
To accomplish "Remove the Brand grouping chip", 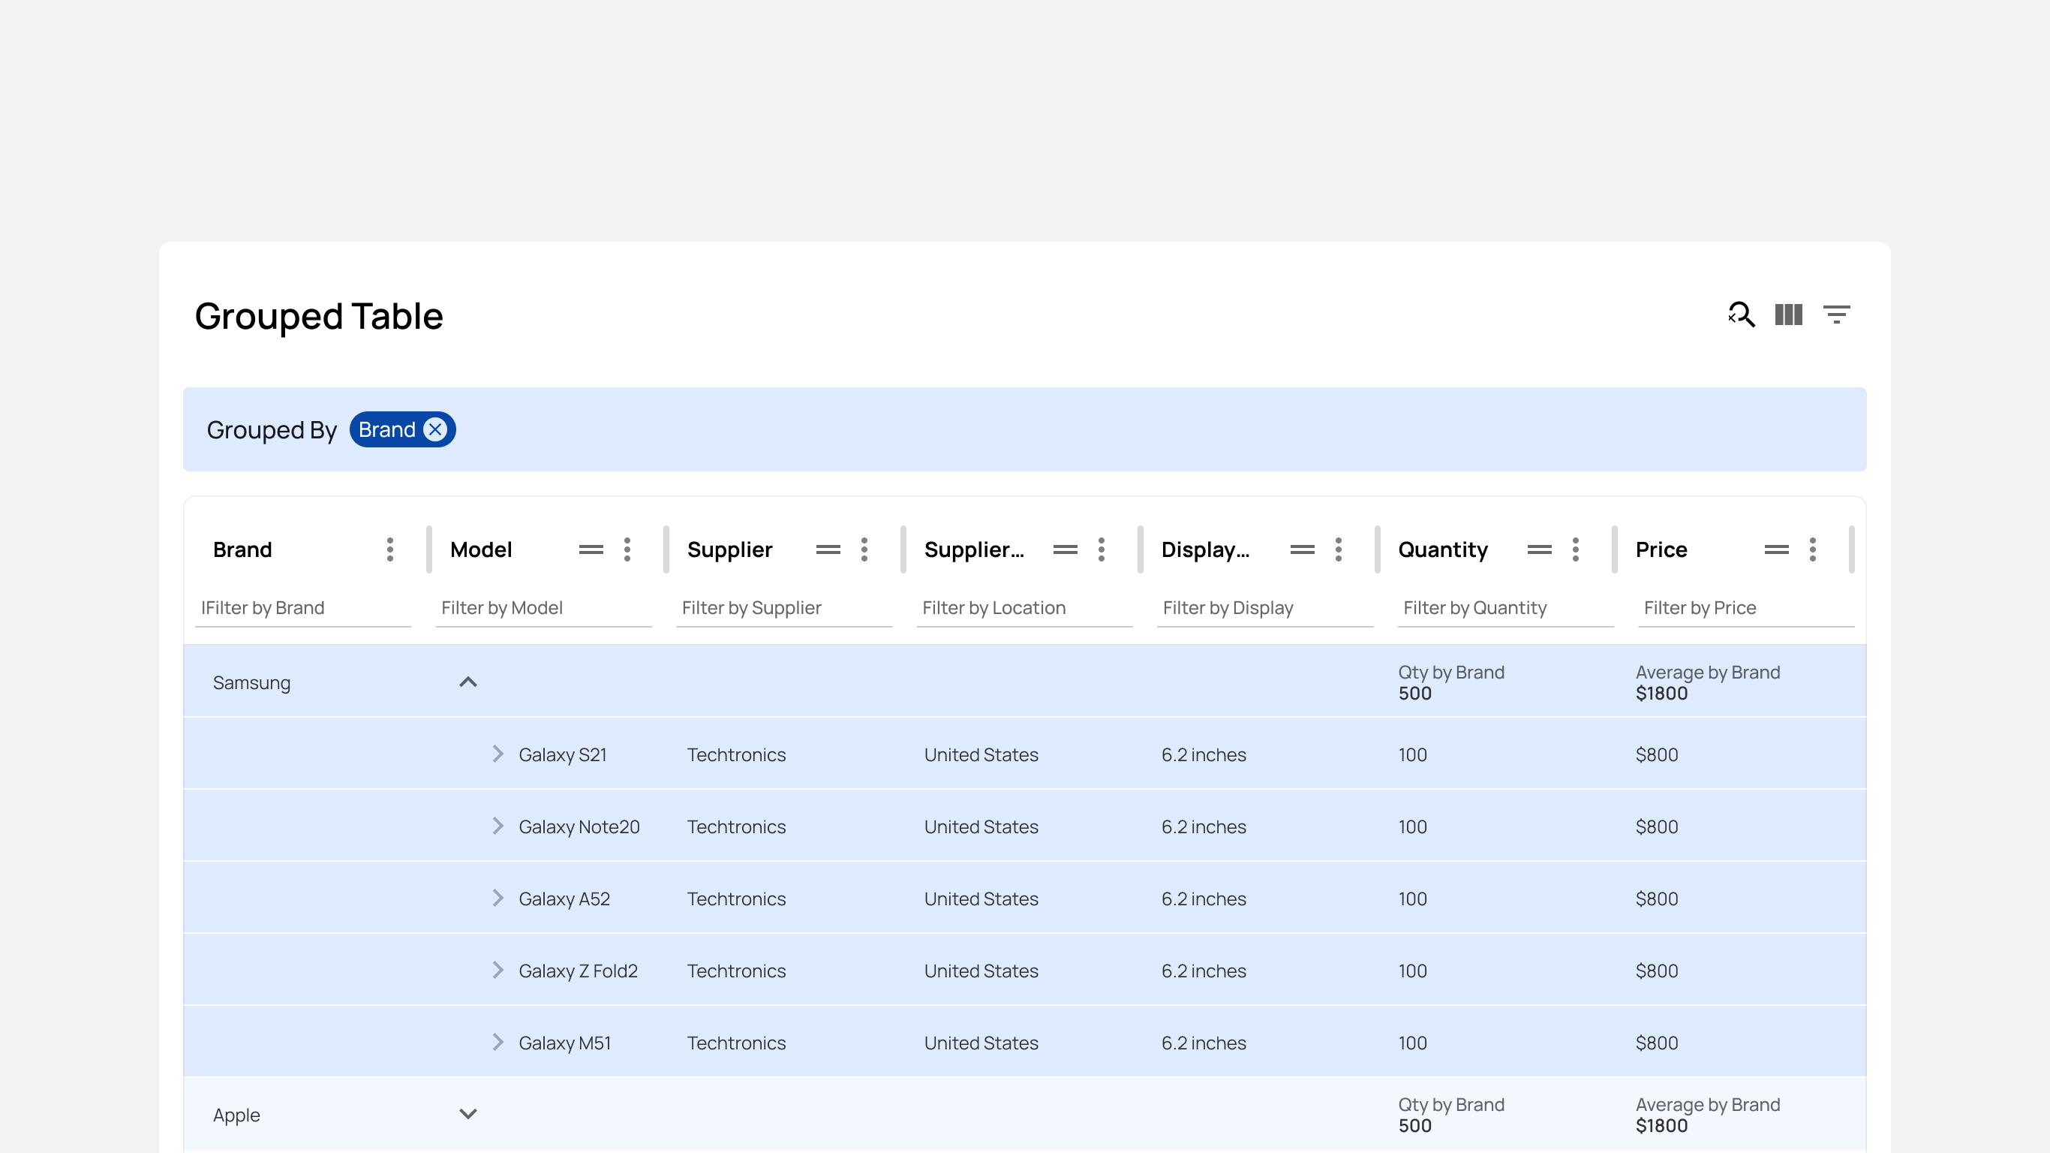I will (x=434, y=429).
